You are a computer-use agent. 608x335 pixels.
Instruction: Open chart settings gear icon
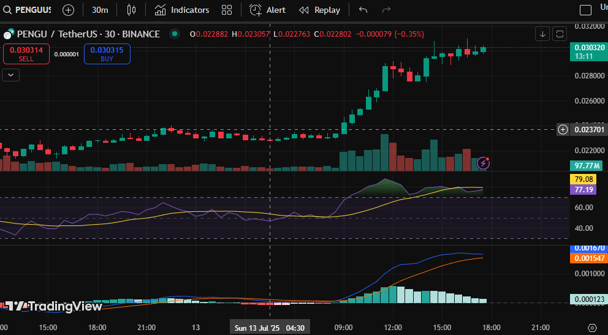click(x=591, y=328)
